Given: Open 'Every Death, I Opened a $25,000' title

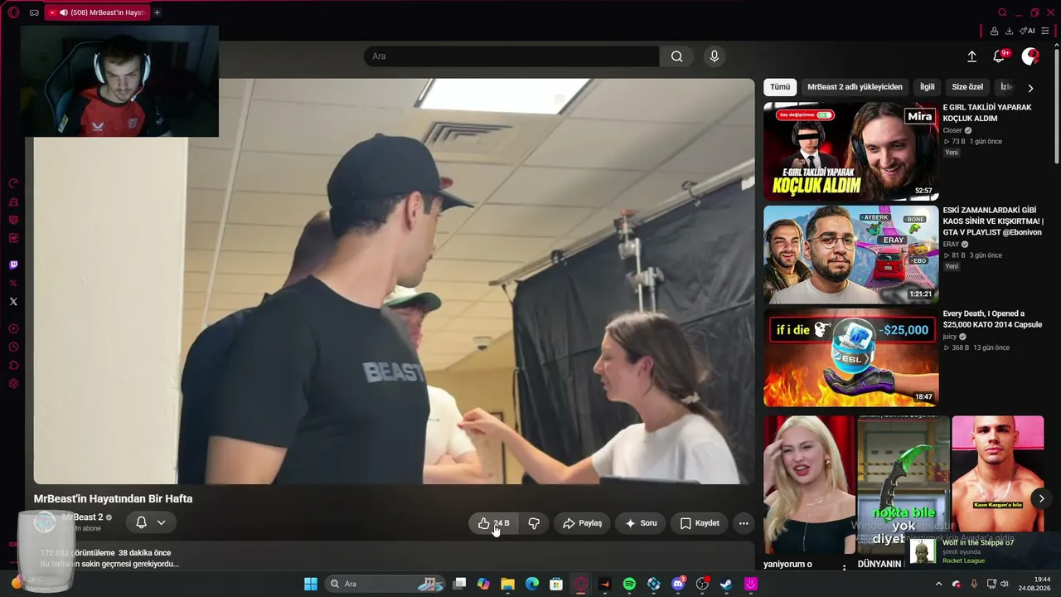Looking at the screenshot, I should [x=992, y=319].
